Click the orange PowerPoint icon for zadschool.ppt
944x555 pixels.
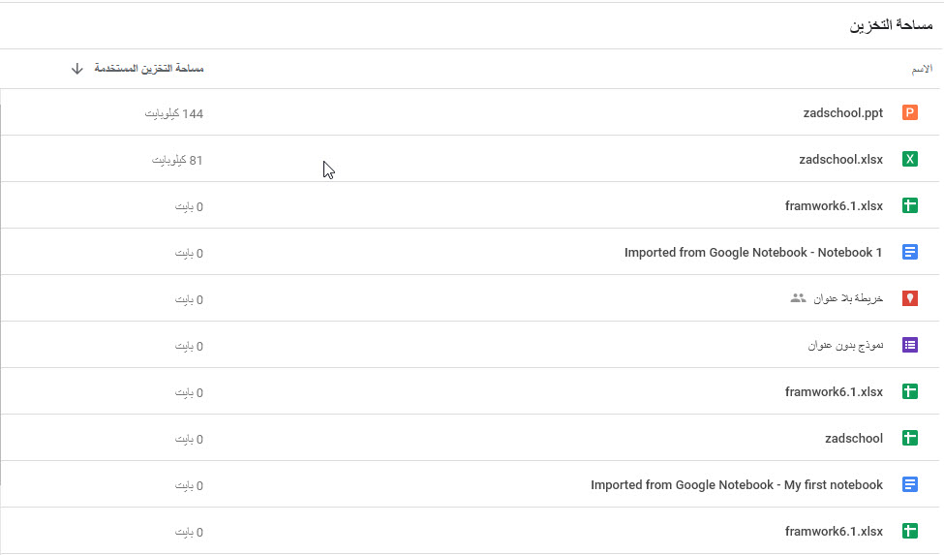pyautogui.click(x=910, y=112)
